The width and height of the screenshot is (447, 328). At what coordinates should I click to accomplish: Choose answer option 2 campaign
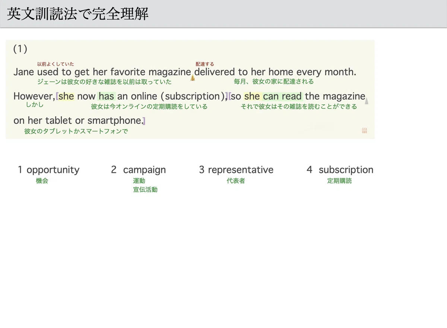[x=139, y=170]
